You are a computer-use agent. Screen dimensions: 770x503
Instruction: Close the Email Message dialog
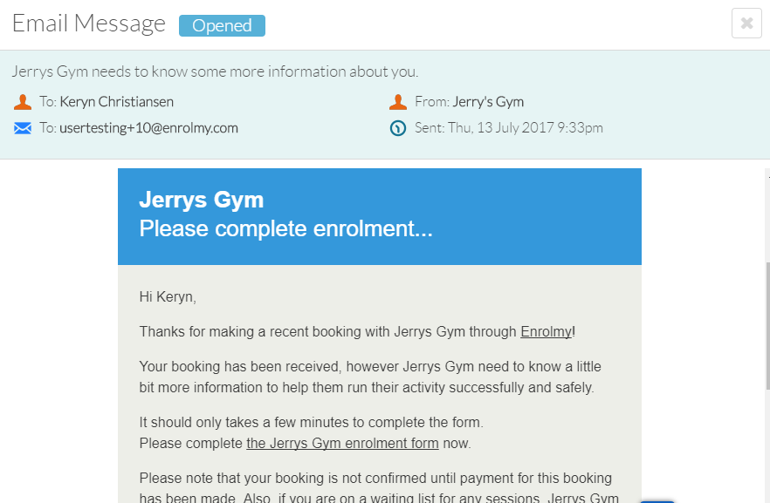point(746,23)
